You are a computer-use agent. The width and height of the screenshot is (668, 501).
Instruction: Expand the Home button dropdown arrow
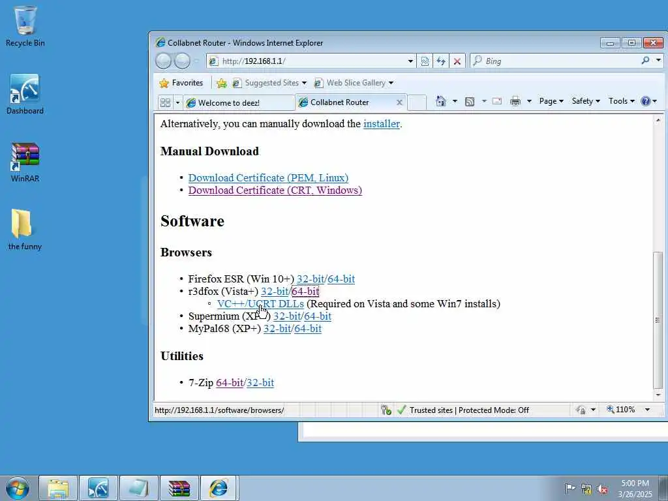point(455,101)
